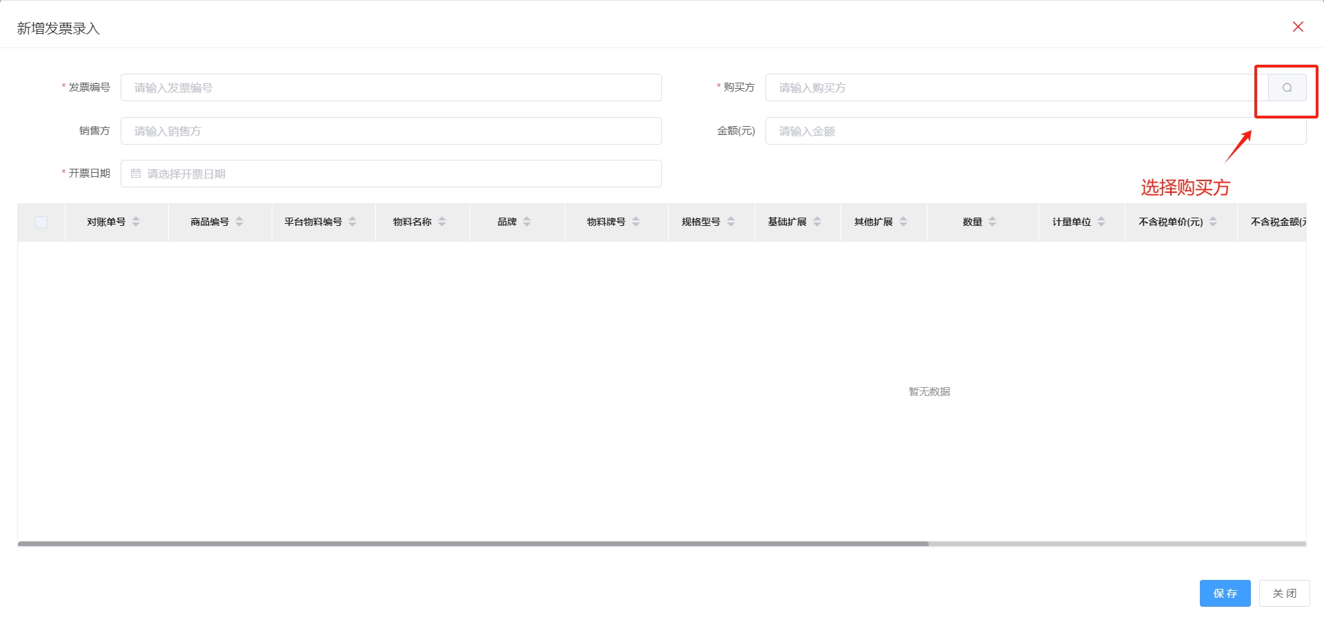Sort table by 商品编号 column
This screenshot has height=635, width=1324.
[239, 222]
